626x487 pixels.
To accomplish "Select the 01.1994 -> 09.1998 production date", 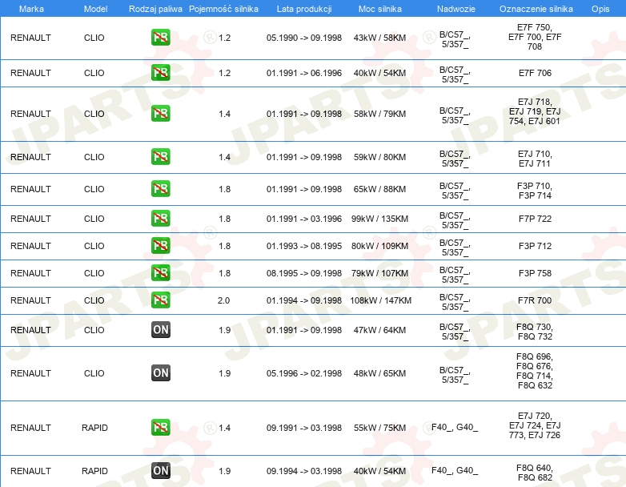I will (304, 300).
